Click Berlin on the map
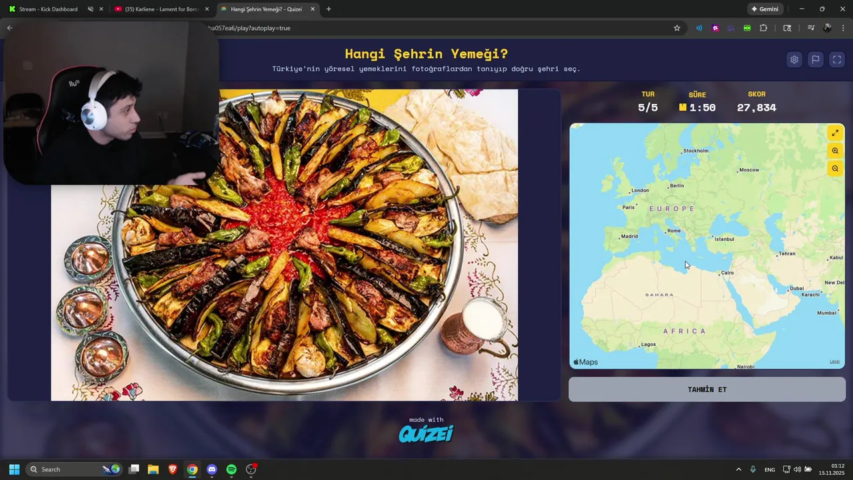Image resolution: width=853 pixels, height=480 pixels. pos(676,185)
